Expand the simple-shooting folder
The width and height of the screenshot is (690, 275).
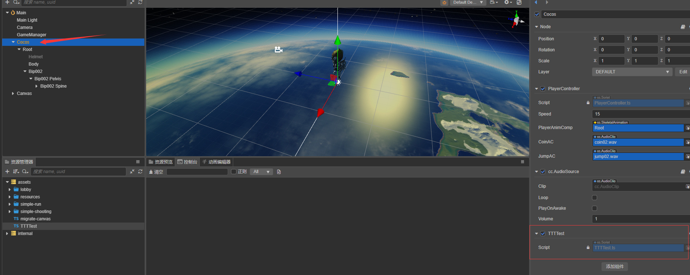pos(10,212)
